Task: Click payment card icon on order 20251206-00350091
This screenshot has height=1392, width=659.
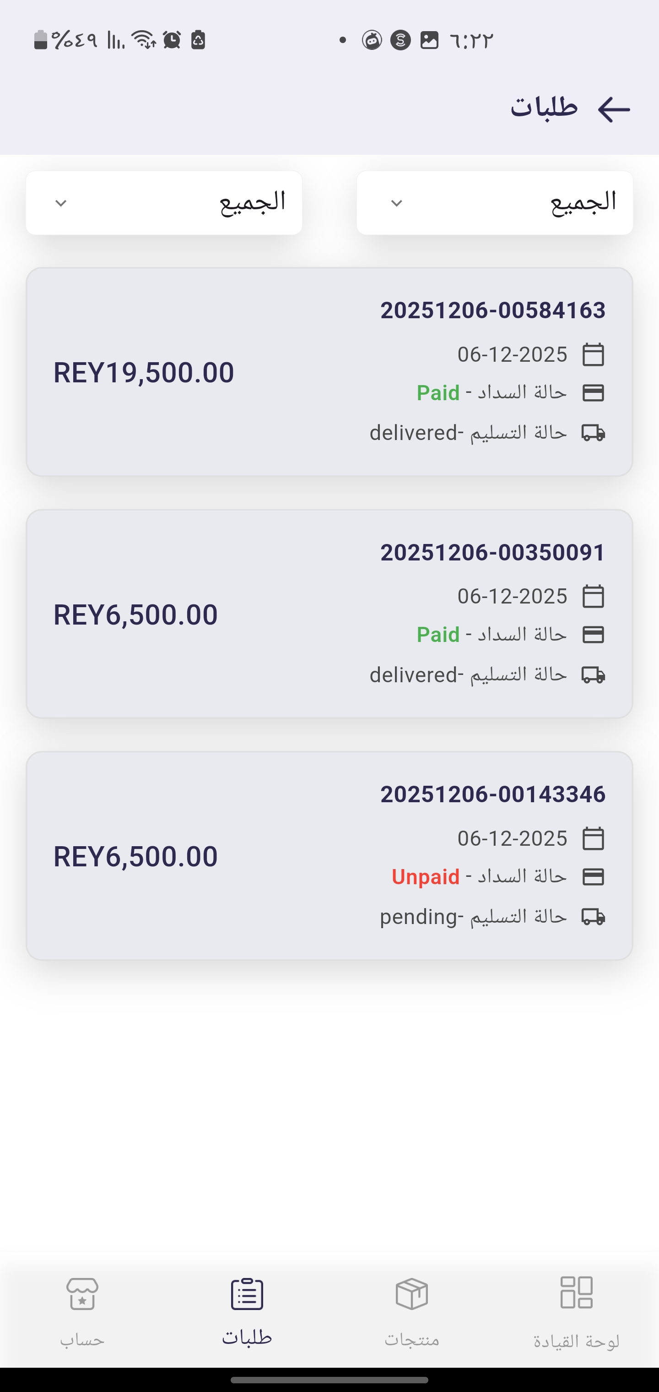Action: tap(593, 634)
